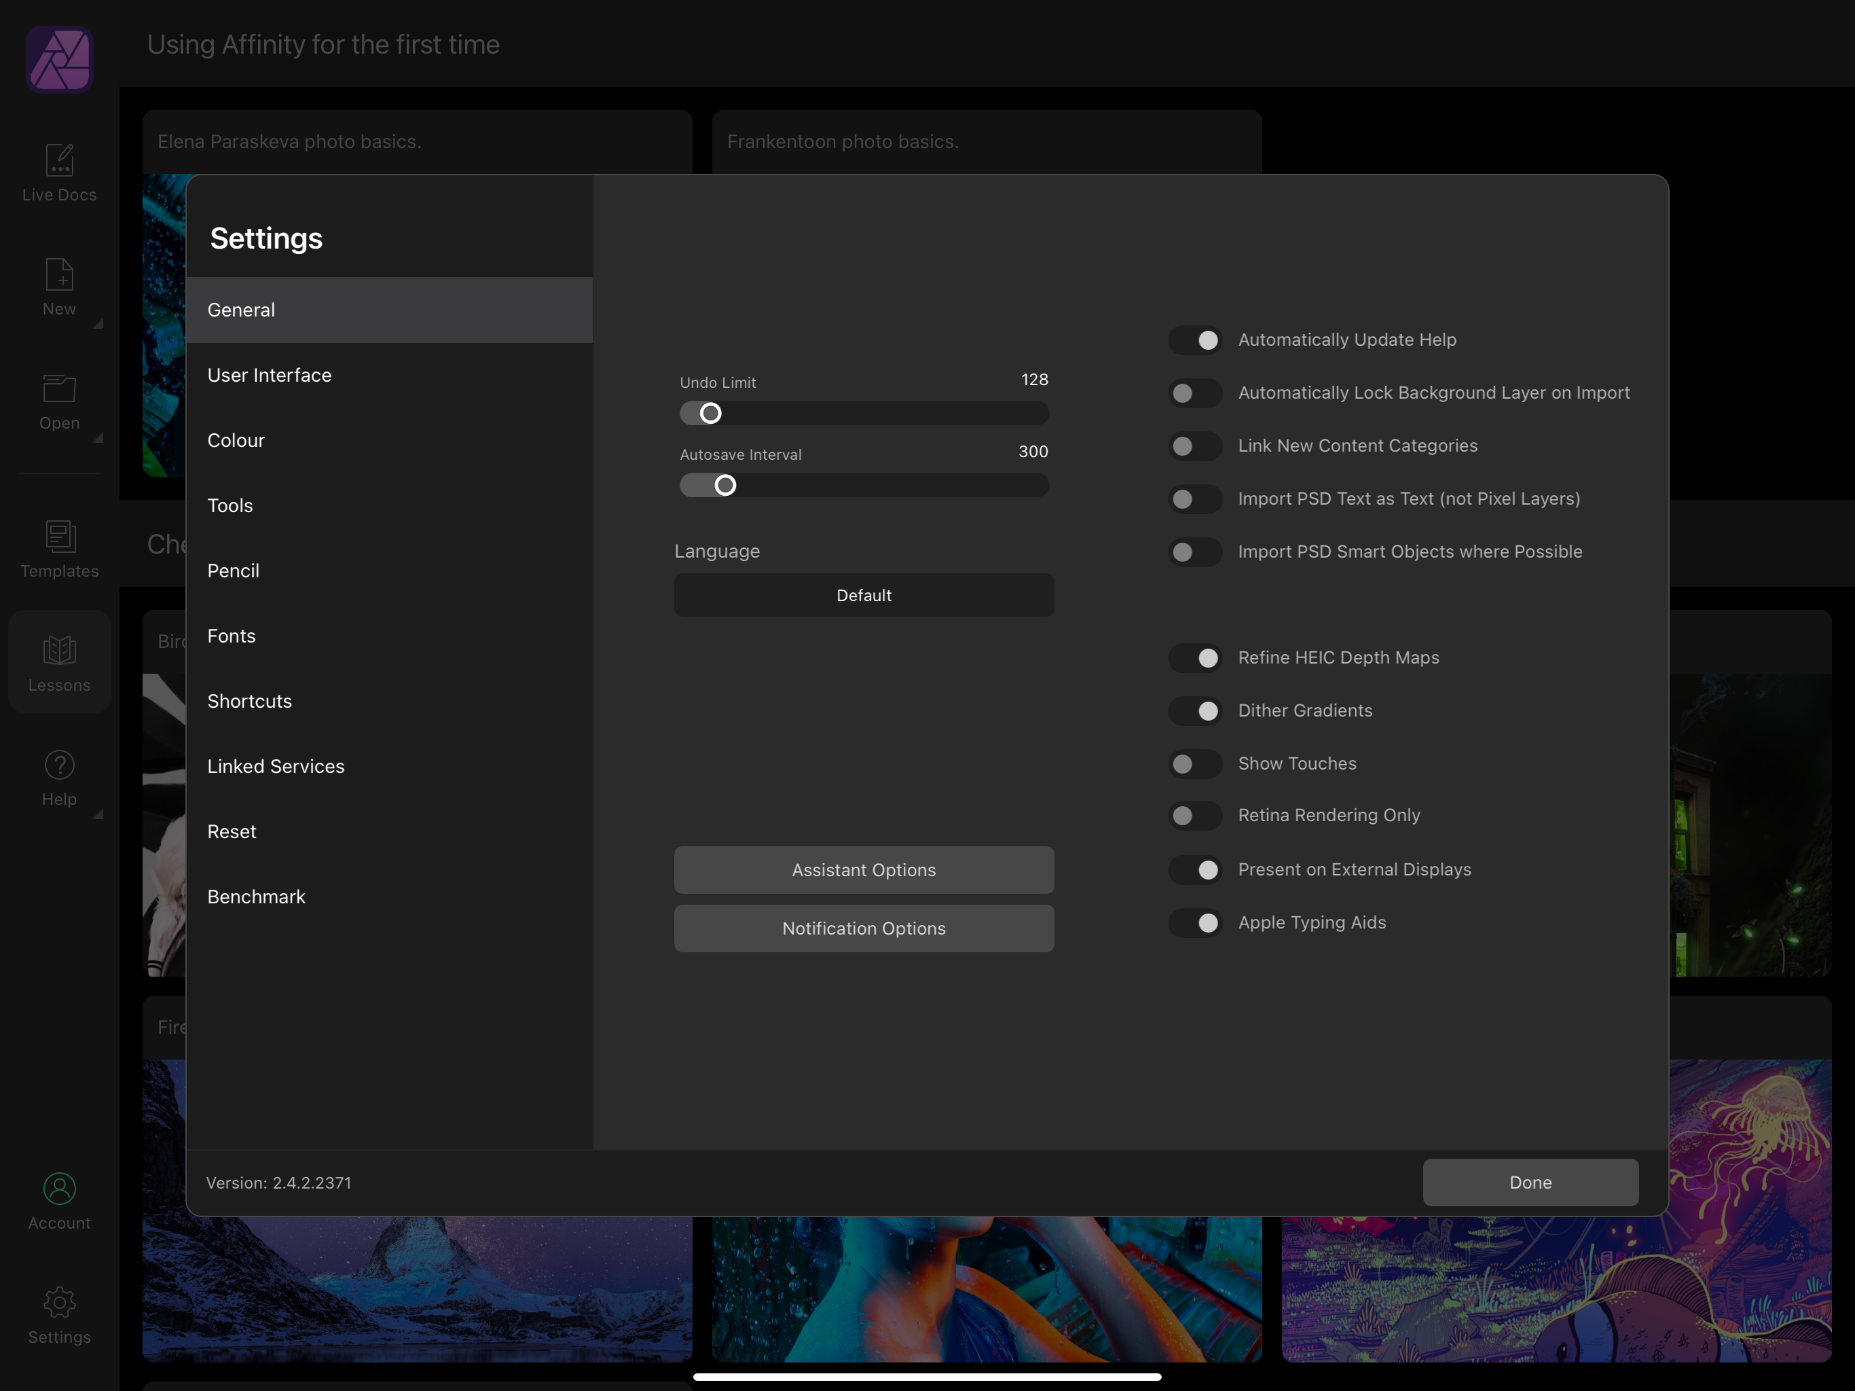
Task: Open Account in the sidebar
Action: [58, 1201]
